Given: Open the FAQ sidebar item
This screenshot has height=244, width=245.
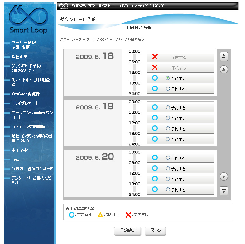Looking at the screenshot, I should point(16,159).
